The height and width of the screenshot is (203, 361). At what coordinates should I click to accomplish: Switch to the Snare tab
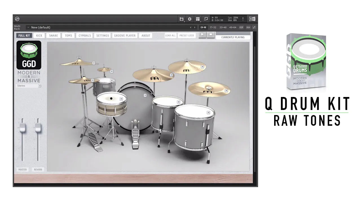pyautogui.click(x=53, y=36)
